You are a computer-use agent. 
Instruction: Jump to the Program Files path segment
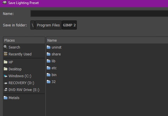[48, 25]
